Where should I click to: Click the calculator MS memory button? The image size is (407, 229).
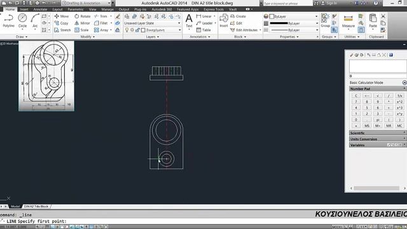tap(367, 126)
